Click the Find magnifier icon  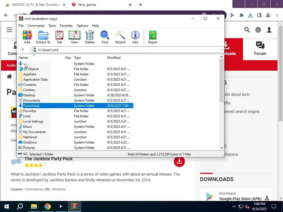[x=105, y=37]
